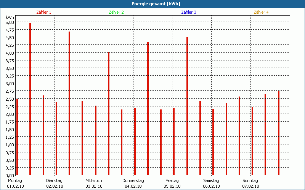Click the date 03.02.10
Screen dimensions: 305x190
[94, 187]
